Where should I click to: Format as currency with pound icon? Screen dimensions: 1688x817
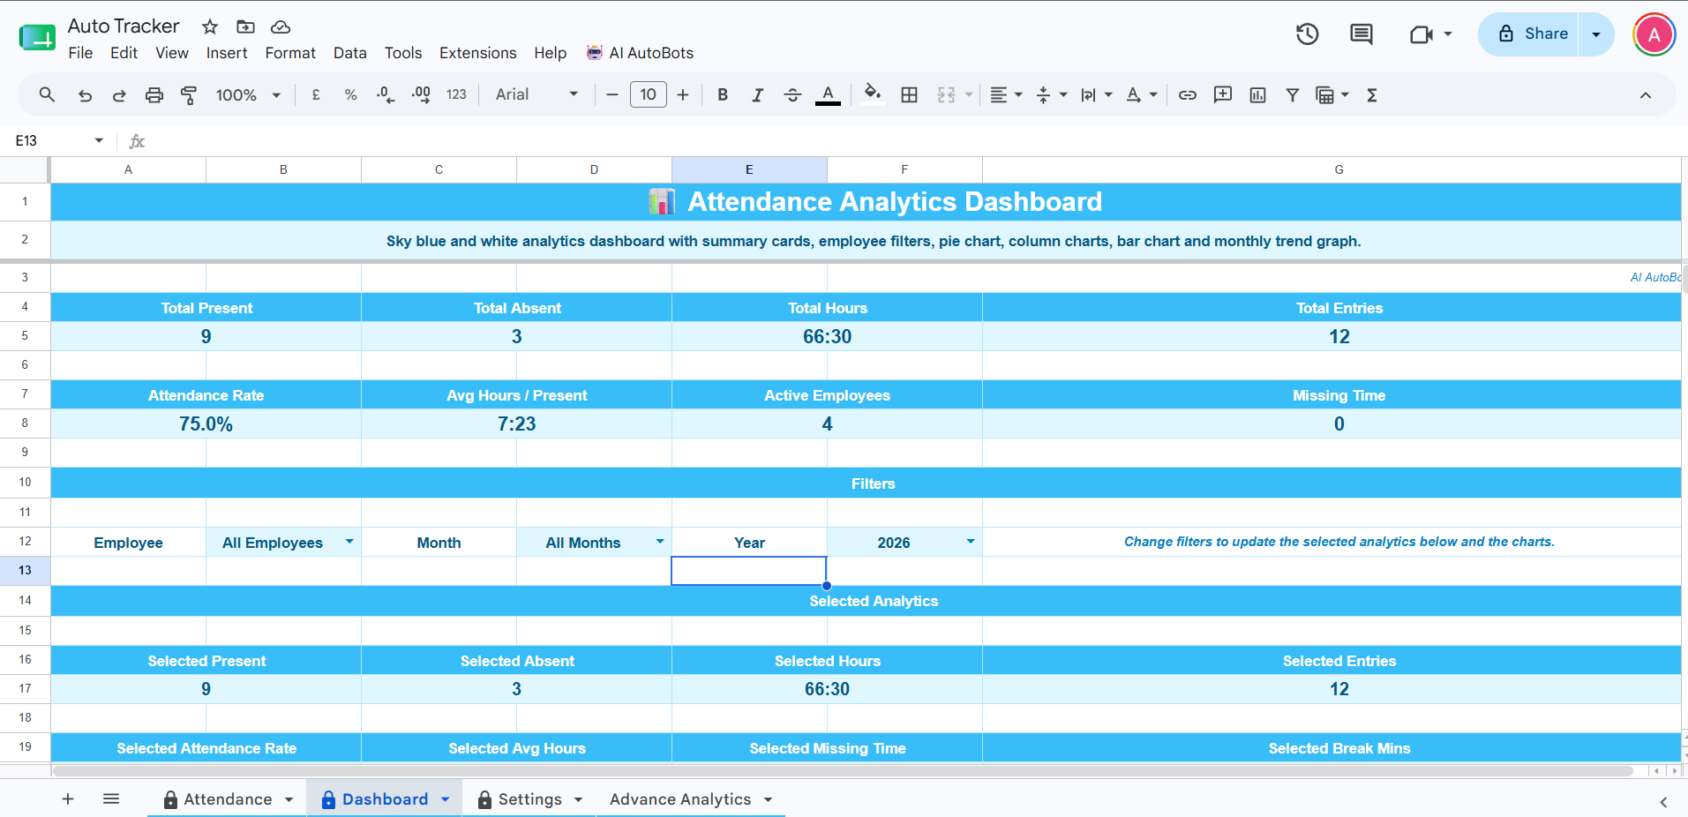tap(316, 94)
